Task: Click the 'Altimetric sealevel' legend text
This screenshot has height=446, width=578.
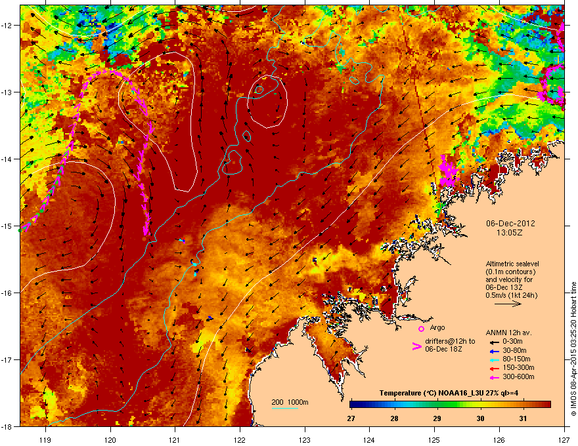Action: 512,264
